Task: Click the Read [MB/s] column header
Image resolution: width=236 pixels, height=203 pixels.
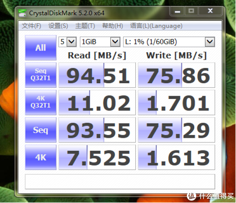Action: pyautogui.click(x=97, y=56)
